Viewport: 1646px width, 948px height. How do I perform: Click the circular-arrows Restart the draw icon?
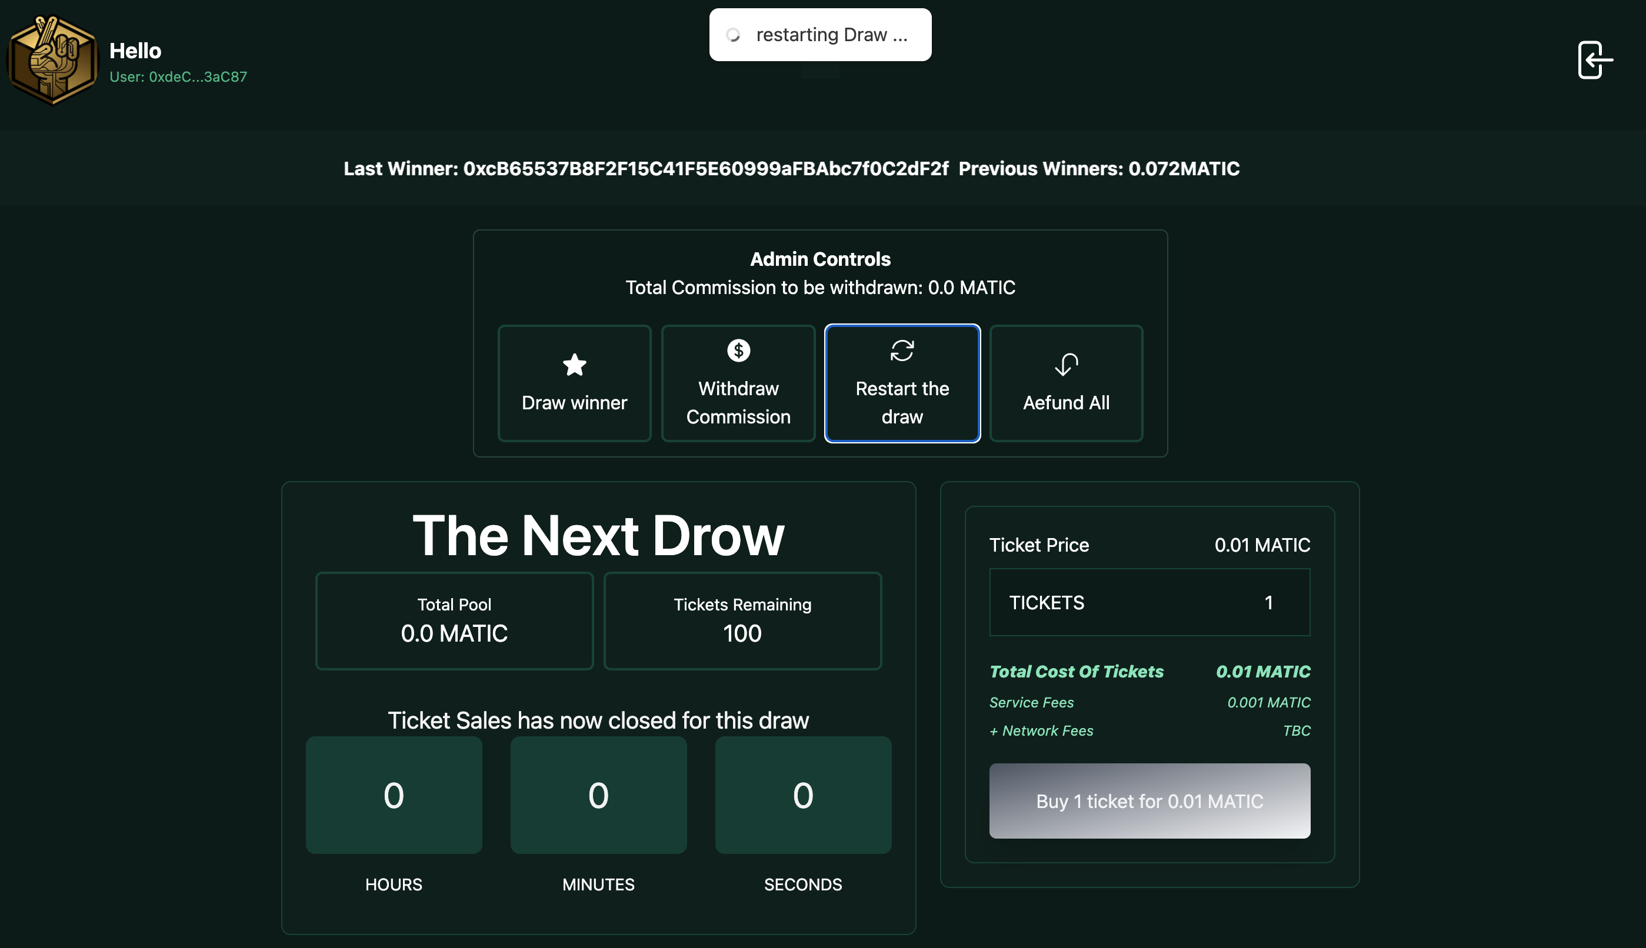[x=902, y=351]
